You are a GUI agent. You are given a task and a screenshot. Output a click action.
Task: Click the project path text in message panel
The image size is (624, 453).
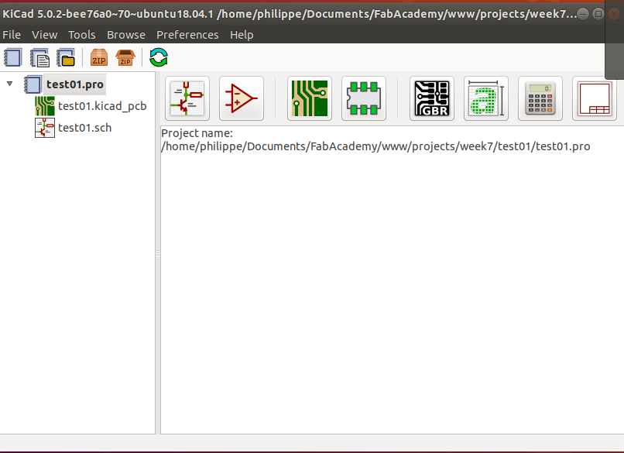[x=375, y=146]
